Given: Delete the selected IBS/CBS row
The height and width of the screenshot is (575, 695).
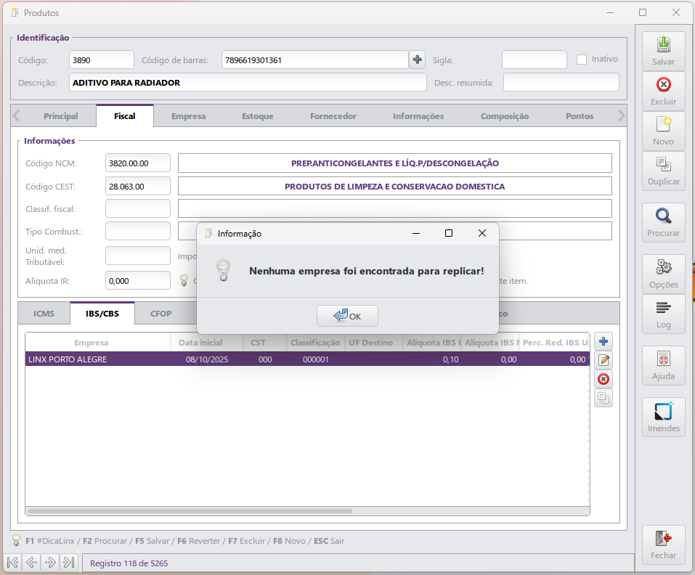Looking at the screenshot, I should [x=603, y=379].
